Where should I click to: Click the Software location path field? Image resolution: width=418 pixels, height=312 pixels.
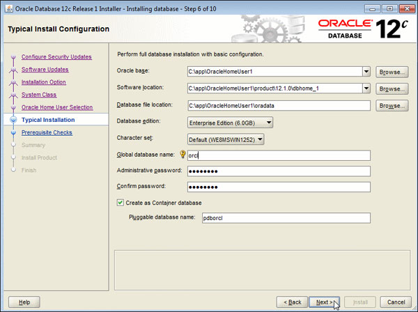click(275, 88)
